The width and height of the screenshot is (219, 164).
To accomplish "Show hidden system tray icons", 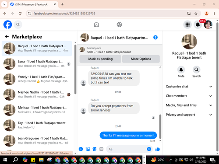I will (x=170, y=160).
